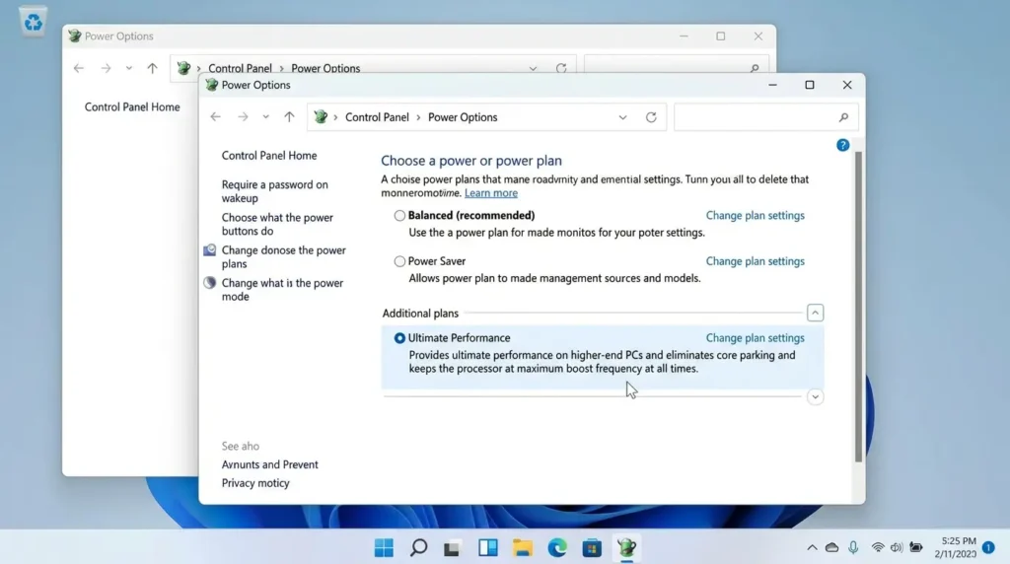Viewport: 1010px width, 564px height.
Task: Open taskbar Search
Action: coord(418,548)
